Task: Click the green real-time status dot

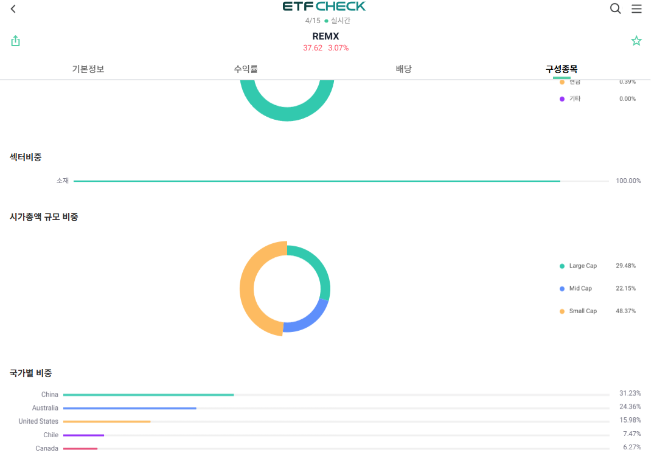Action: 326,21
